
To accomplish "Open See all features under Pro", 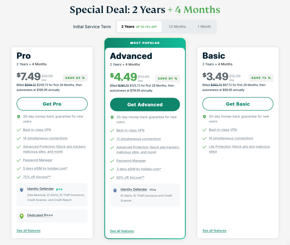I will point(28,231).
